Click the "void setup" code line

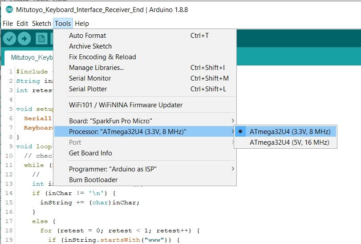35,109
